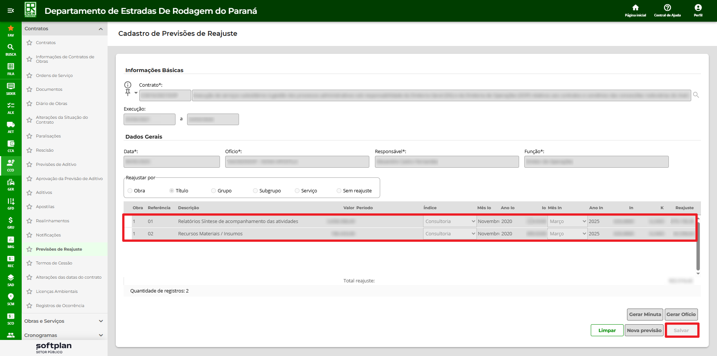The width and height of the screenshot is (717, 356).
Task: Click the Gerar Minuta button
Action: pos(645,315)
